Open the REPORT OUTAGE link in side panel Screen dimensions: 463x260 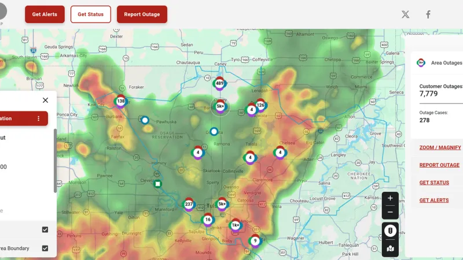tap(439, 165)
